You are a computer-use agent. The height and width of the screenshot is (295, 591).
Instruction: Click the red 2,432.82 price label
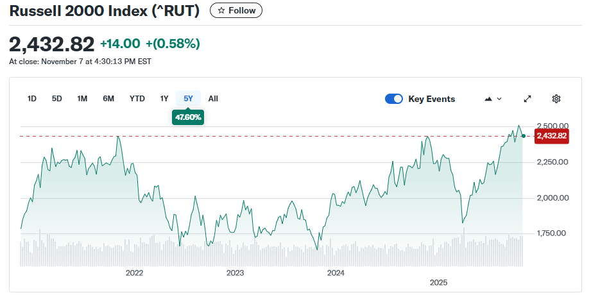(x=551, y=136)
